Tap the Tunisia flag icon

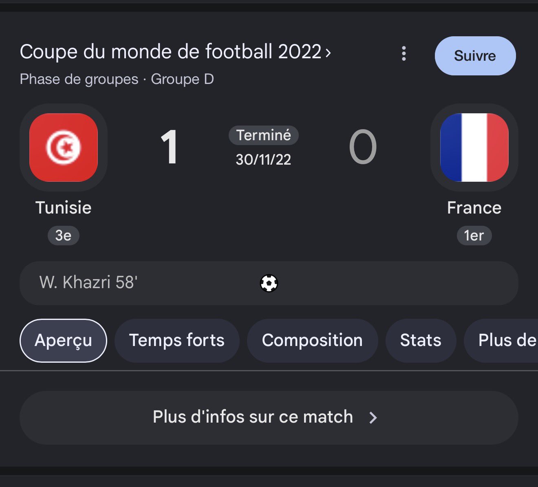(x=64, y=148)
